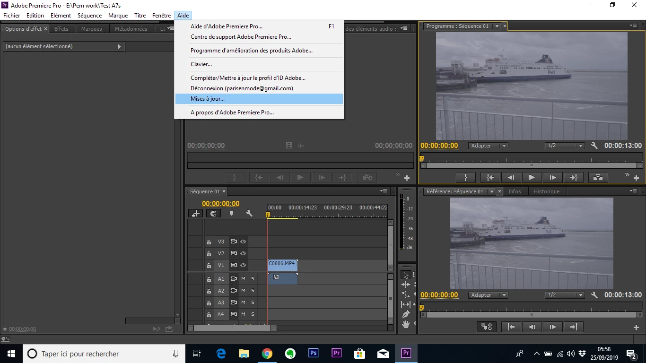Open Reference monitor 1/2 resolution dropdown

(565, 295)
